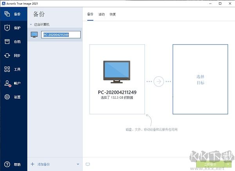The width and height of the screenshot is (235, 171).
Task: Maximize the Acronis True Image window
Action: click(x=220, y=4)
